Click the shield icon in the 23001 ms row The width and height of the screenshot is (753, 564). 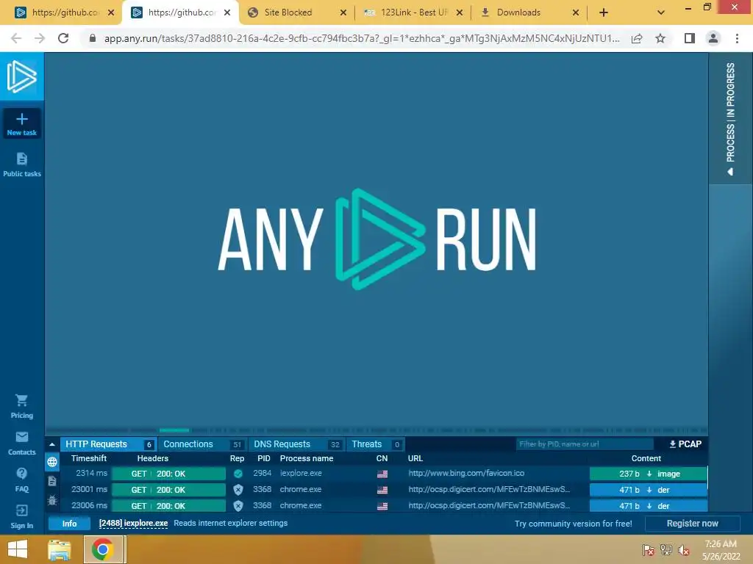[238, 490]
